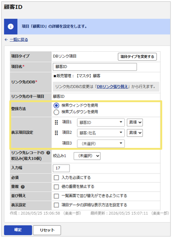Click the 項目タイプ row label
The width and height of the screenshot is (172, 237).
click(20, 56)
